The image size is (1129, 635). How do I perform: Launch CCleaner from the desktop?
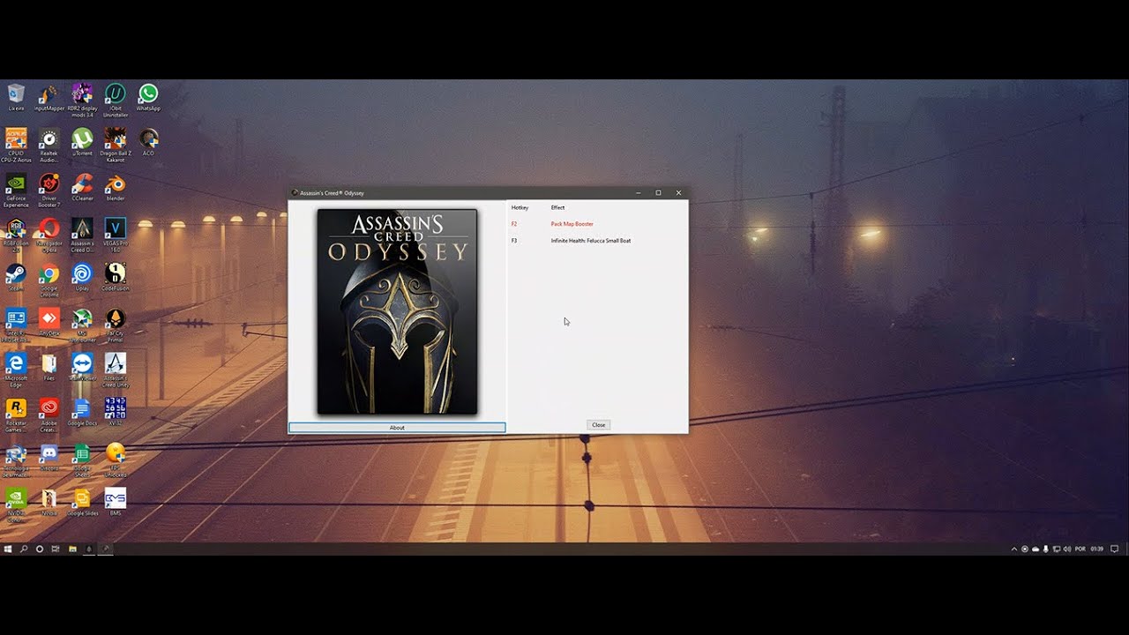point(82,187)
